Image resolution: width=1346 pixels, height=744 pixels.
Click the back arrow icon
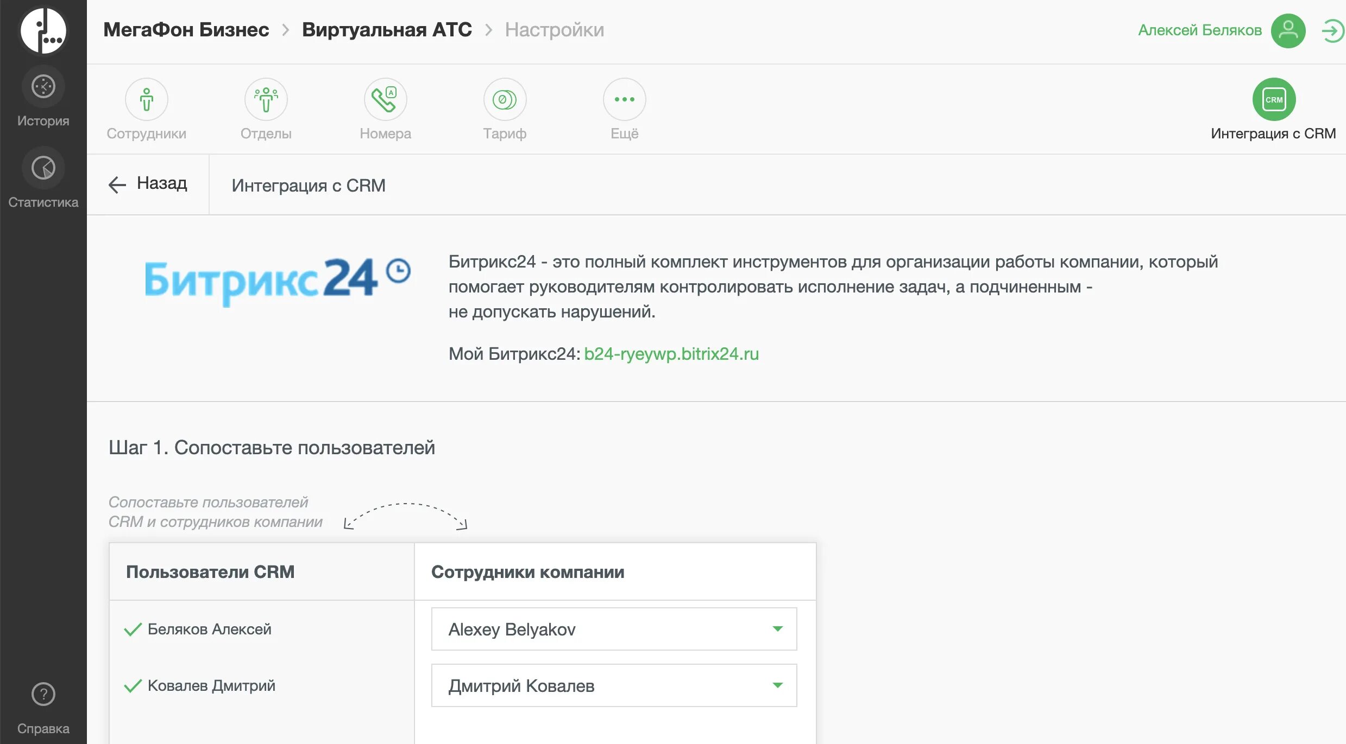[117, 185]
